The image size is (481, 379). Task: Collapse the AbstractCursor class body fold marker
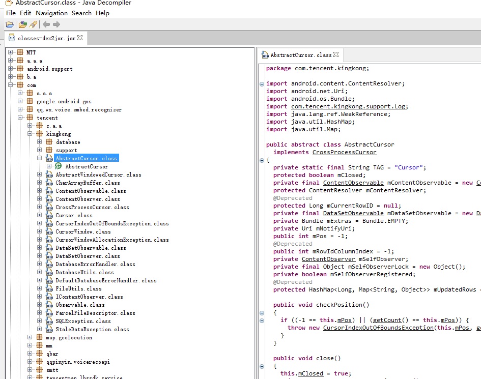coord(262,160)
